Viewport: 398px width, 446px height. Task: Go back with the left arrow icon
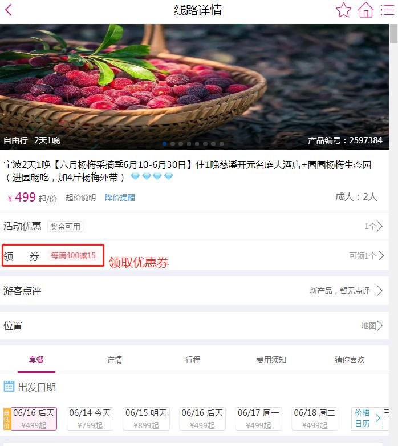9,10
